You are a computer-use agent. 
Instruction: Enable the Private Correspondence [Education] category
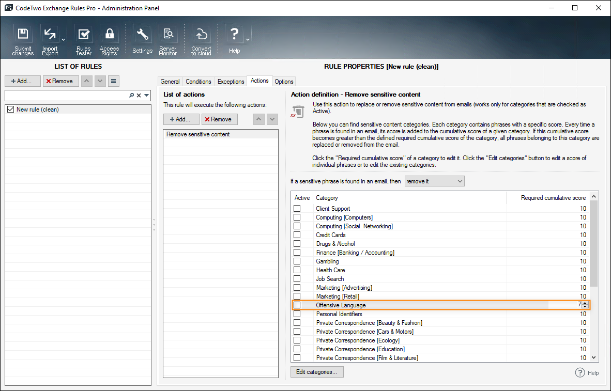[297, 349]
